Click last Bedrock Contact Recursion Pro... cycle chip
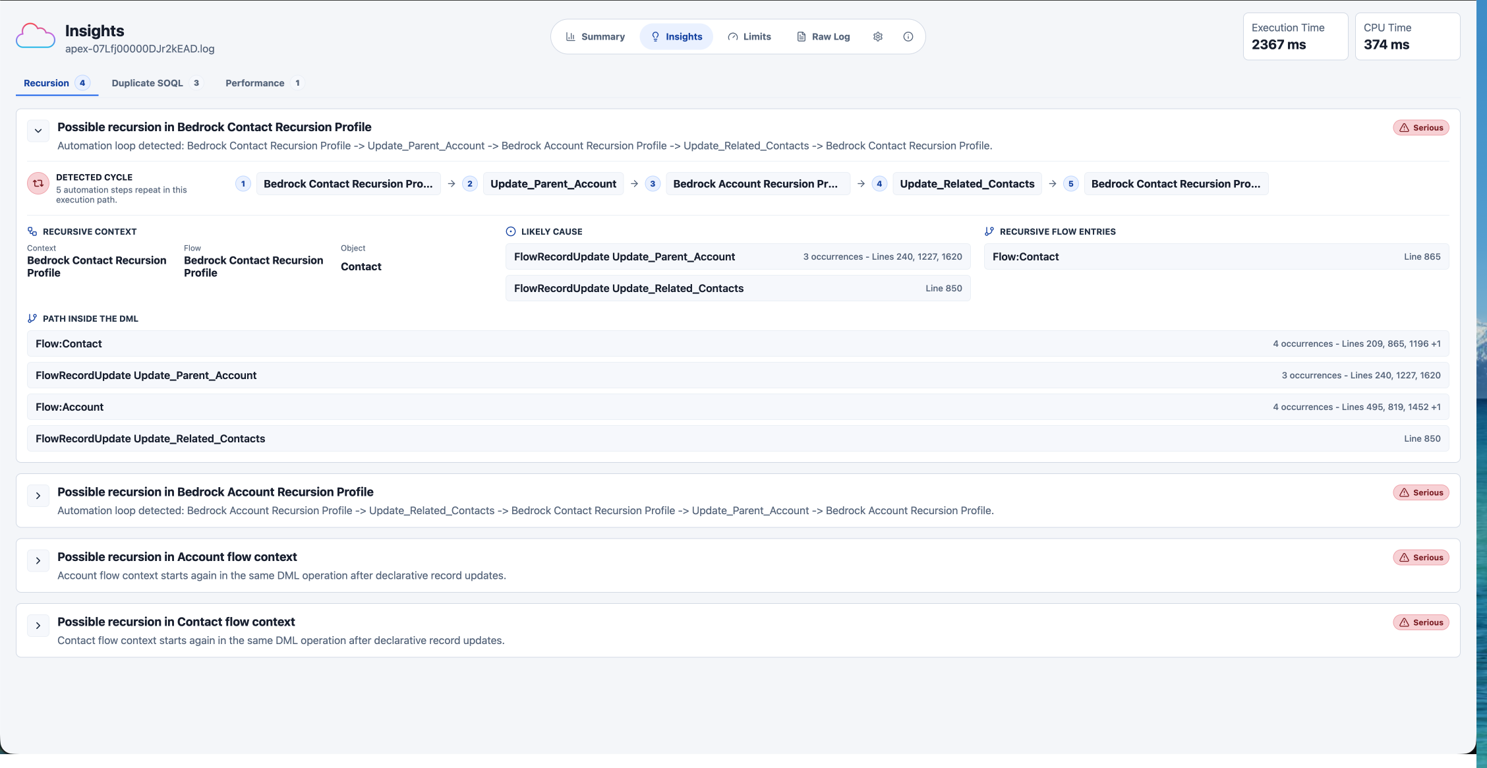This screenshot has height=768, width=1487. pyautogui.click(x=1176, y=184)
